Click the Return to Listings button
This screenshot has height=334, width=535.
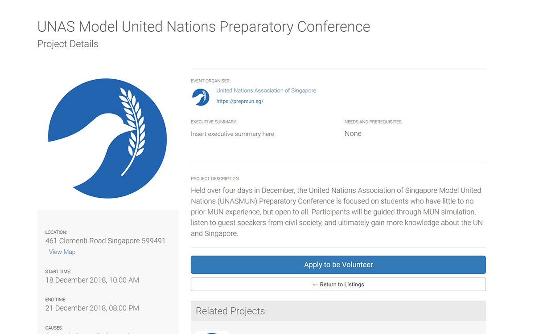coord(338,285)
